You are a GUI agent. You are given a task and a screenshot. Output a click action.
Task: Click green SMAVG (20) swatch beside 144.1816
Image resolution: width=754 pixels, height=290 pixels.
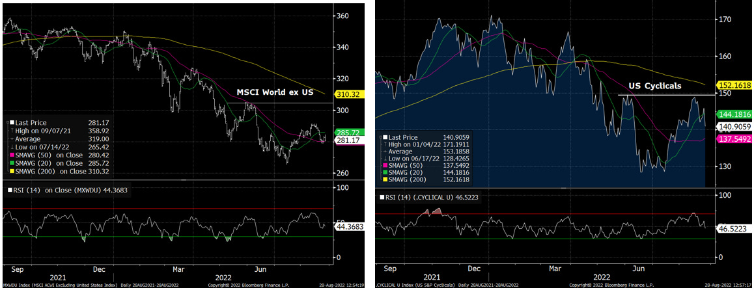tap(385, 172)
